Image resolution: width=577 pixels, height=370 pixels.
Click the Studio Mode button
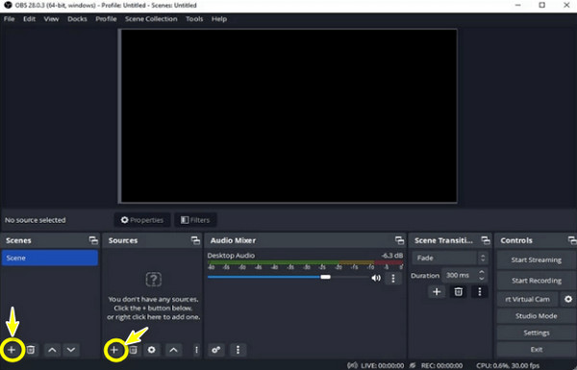tap(537, 316)
